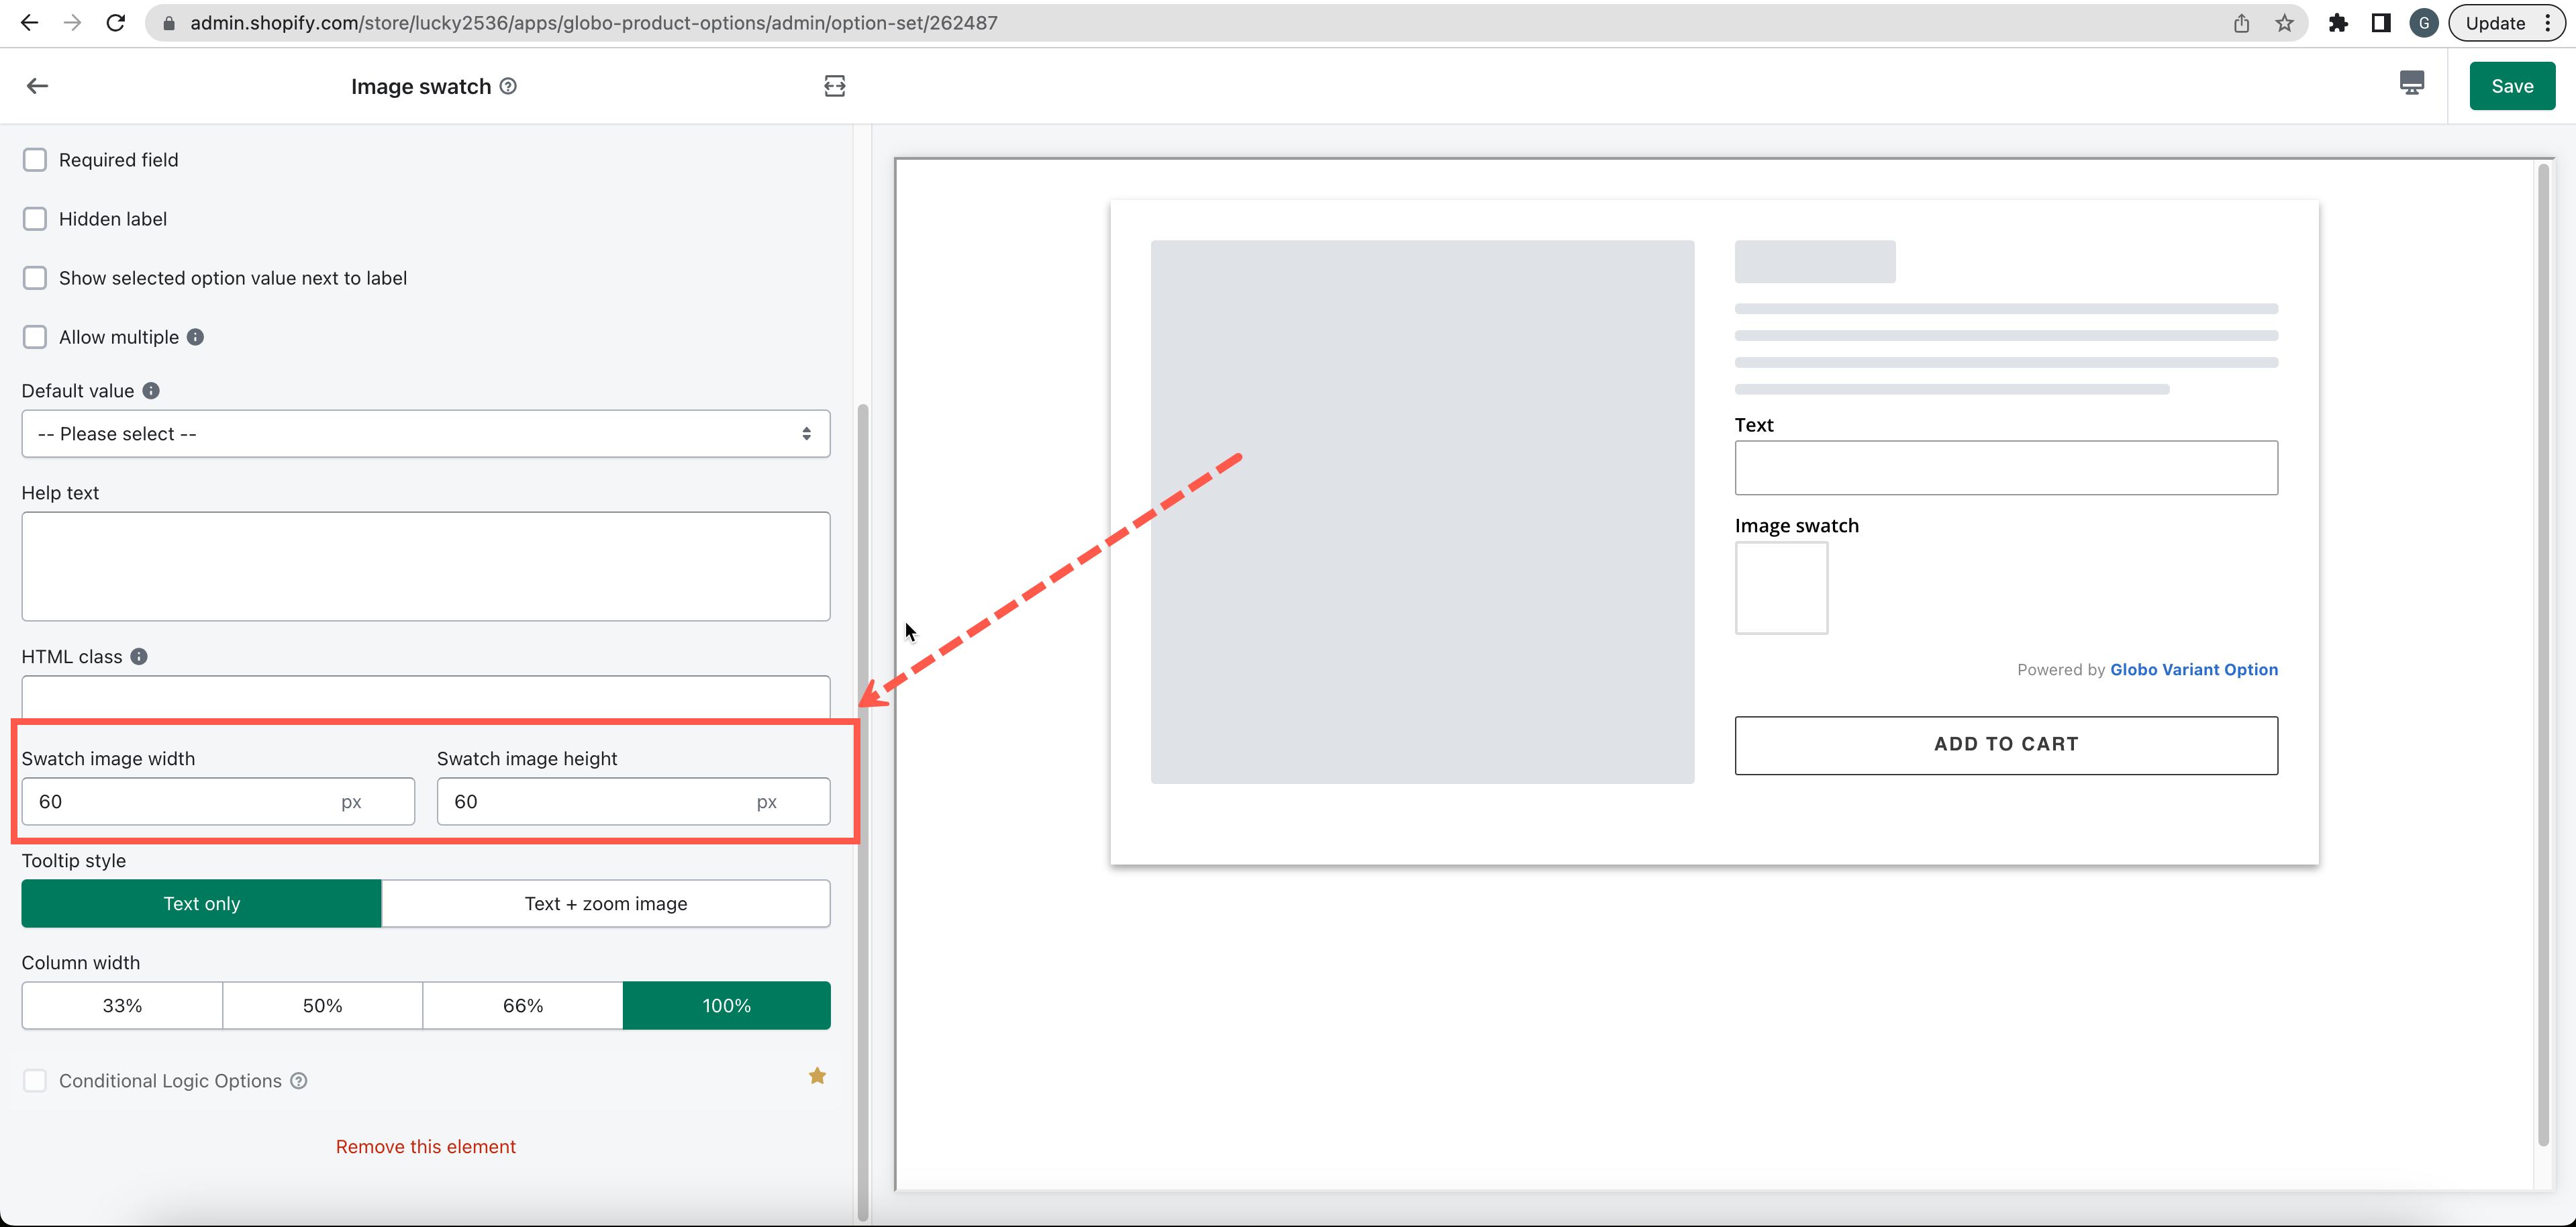Open Chrome extensions via the puzzle icon
The height and width of the screenshot is (1227, 2576).
click(x=2339, y=22)
